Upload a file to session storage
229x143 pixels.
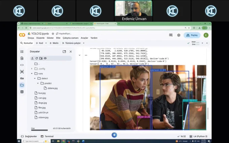[x=32, y=58]
